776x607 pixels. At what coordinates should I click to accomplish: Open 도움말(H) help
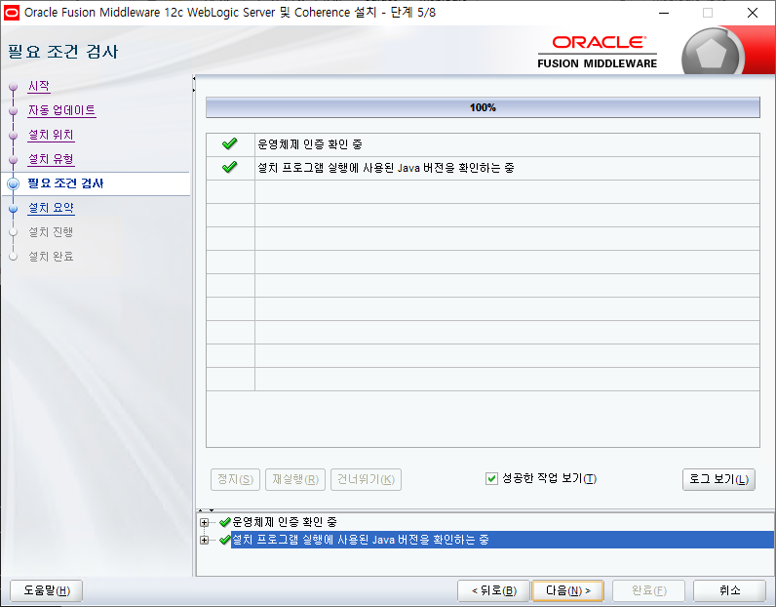(x=47, y=590)
